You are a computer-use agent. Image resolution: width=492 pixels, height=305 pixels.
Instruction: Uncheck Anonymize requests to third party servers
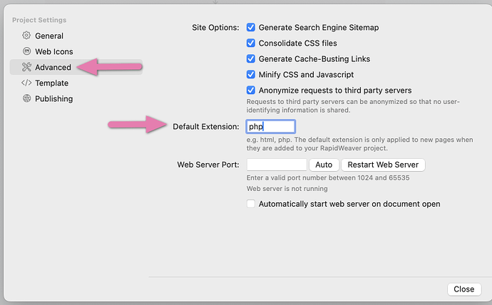[251, 91]
